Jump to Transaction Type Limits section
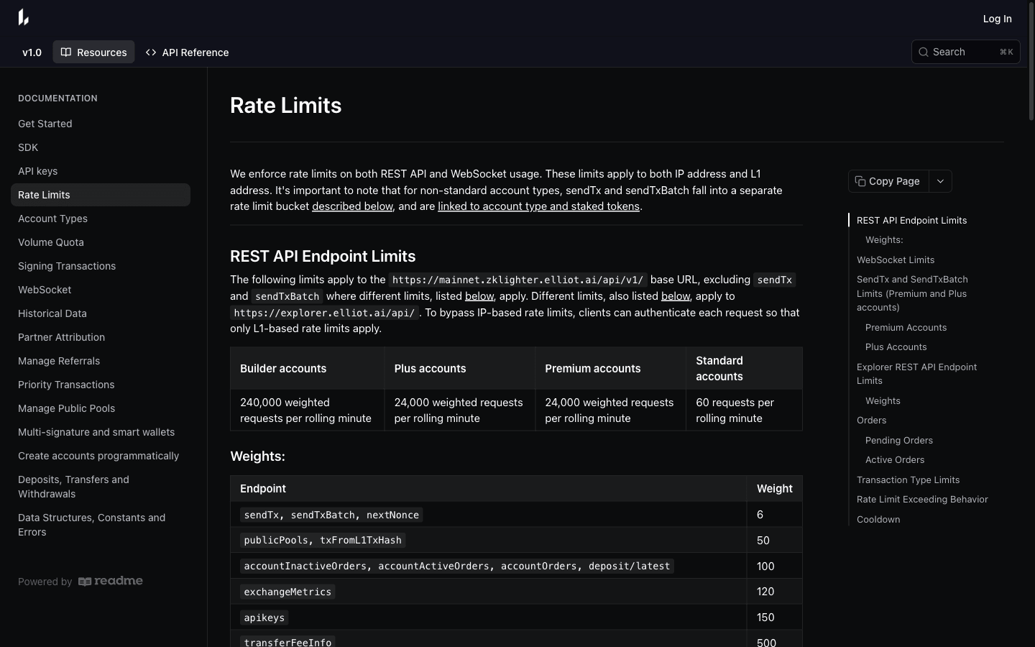The image size is (1035, 647). click(x=908, y=479)
